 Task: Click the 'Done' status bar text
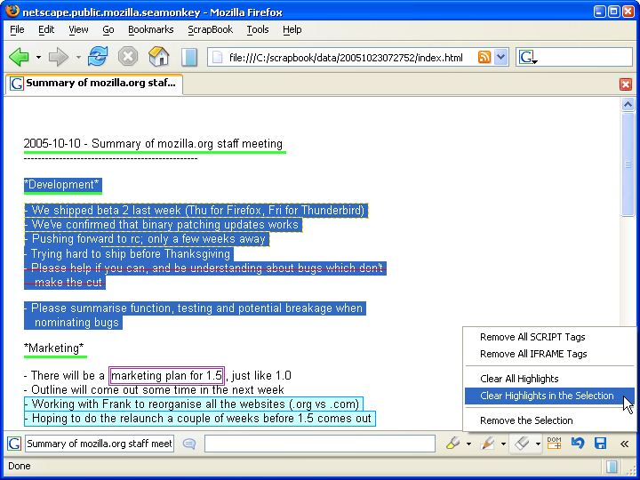(x=20, y=466)
